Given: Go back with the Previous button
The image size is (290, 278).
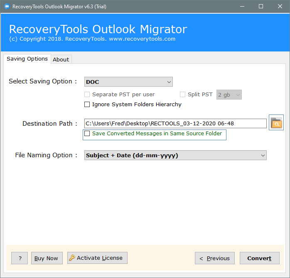Looking at the screenshot, I should tap(215, 258).
